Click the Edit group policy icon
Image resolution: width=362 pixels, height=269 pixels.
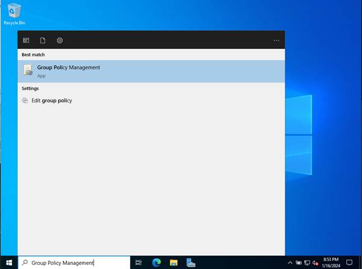coord(25,101)
